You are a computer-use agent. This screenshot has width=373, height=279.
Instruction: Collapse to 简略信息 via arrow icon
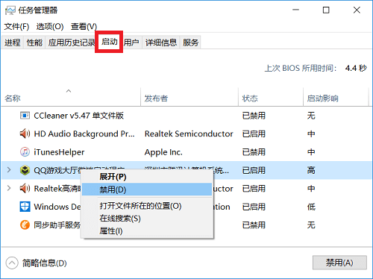coord(12,263)
